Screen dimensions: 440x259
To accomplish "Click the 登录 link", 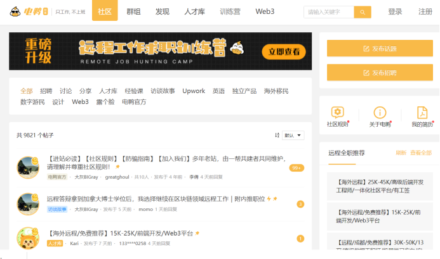I will click(395, 12).
